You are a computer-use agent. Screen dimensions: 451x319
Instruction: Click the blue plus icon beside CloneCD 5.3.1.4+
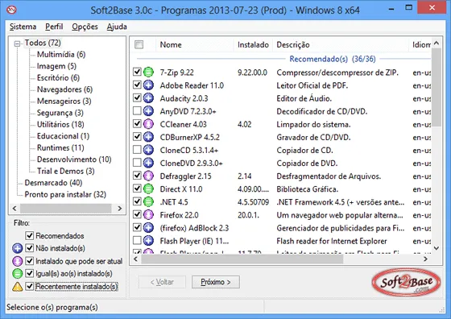[148, 150]
